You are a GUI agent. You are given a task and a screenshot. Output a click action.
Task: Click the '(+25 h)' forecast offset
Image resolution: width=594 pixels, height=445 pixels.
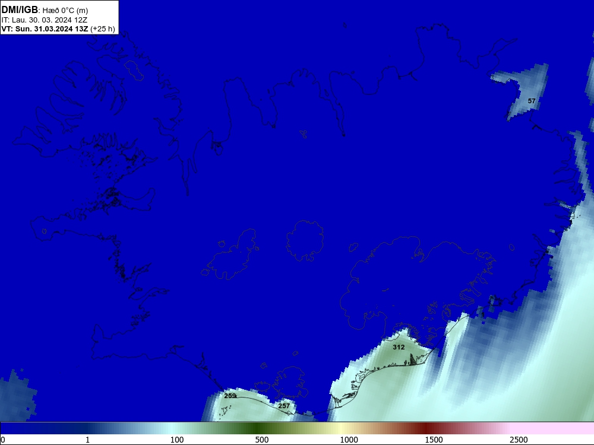[102, 28]
